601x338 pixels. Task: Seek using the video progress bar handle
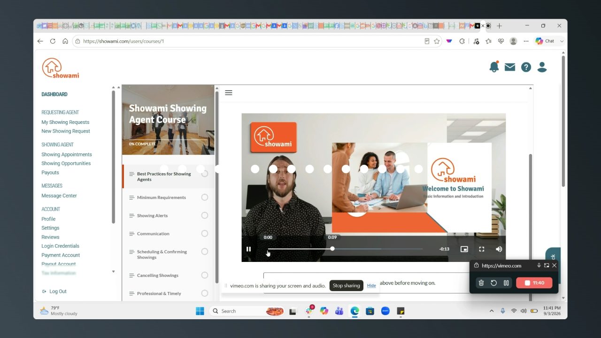(x=332, y=249)
